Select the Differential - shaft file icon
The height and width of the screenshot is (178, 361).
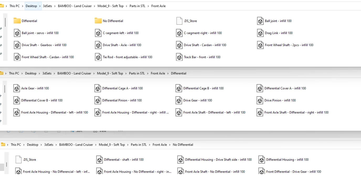click(100, 160)
